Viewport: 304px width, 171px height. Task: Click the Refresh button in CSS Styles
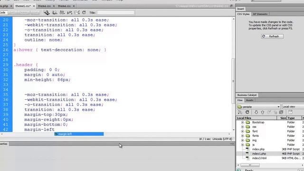[272, 36]
